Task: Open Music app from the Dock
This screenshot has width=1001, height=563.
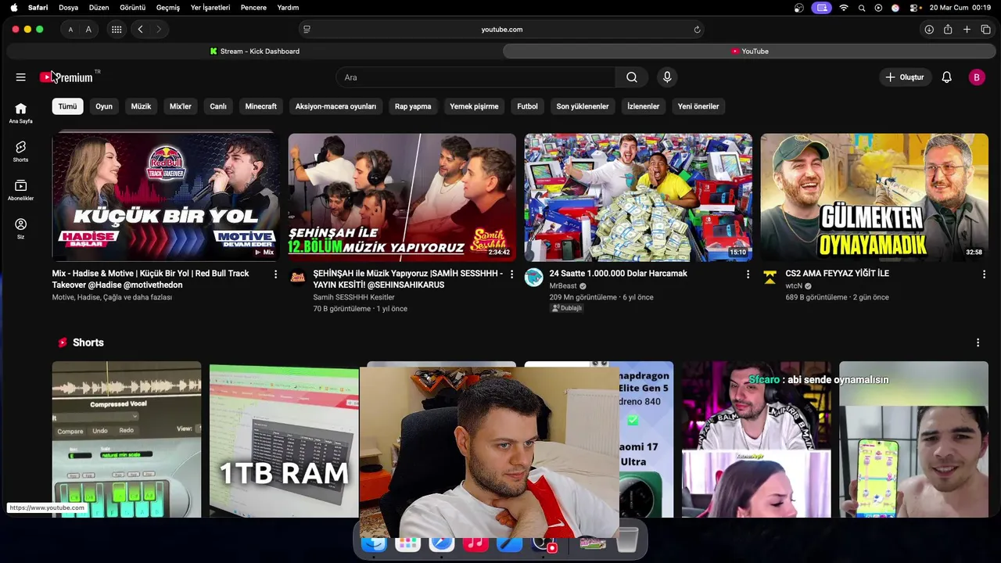Action: click(x=475, y=543)
